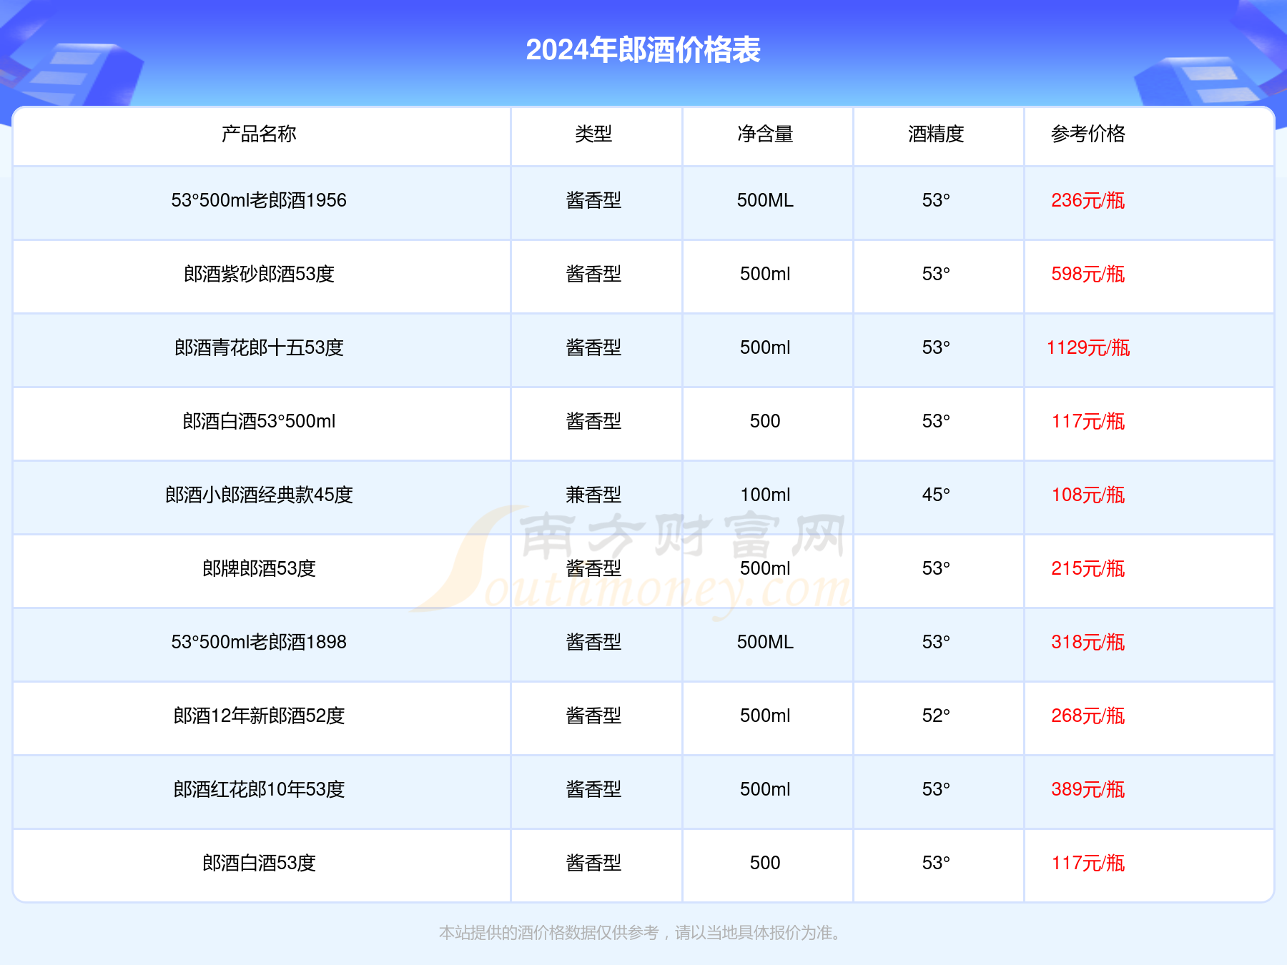Click the price 215元/瓶

(x=1088, y=568)
